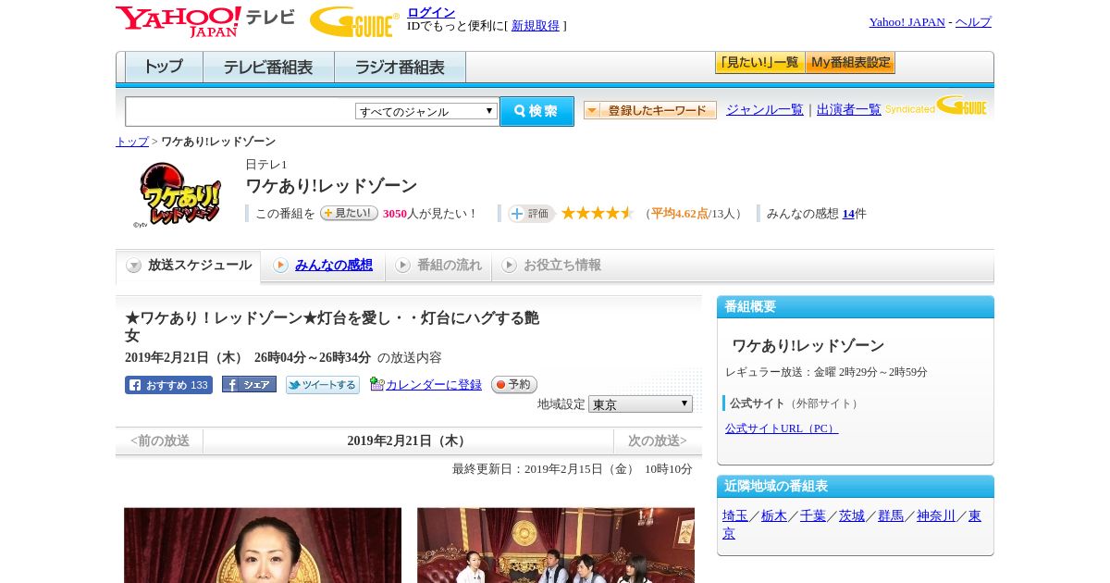The height and width of the screenshot is (583, 1110).
Task: Open the 埼玉 regional listing link
Action: 735,516
